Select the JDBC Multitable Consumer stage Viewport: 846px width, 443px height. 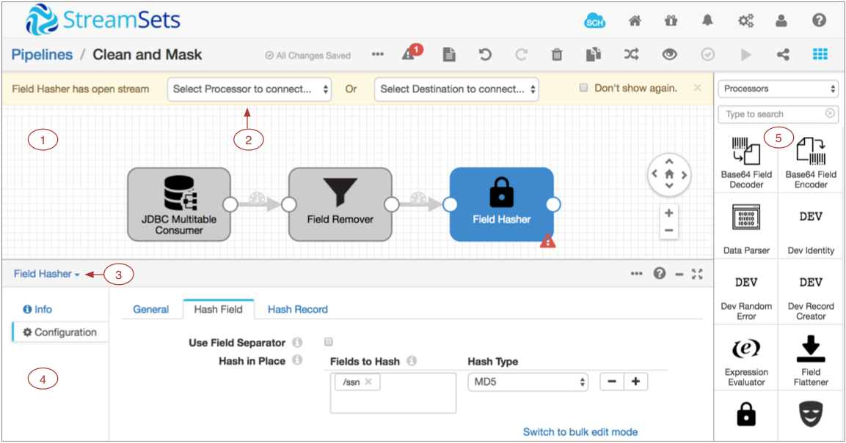[x=179, y=204]
